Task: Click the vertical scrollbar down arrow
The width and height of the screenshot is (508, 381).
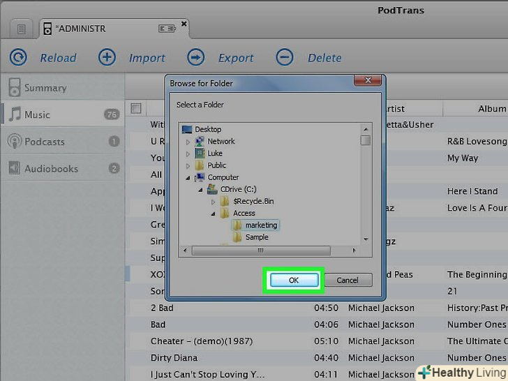Action: coord(366,239)
